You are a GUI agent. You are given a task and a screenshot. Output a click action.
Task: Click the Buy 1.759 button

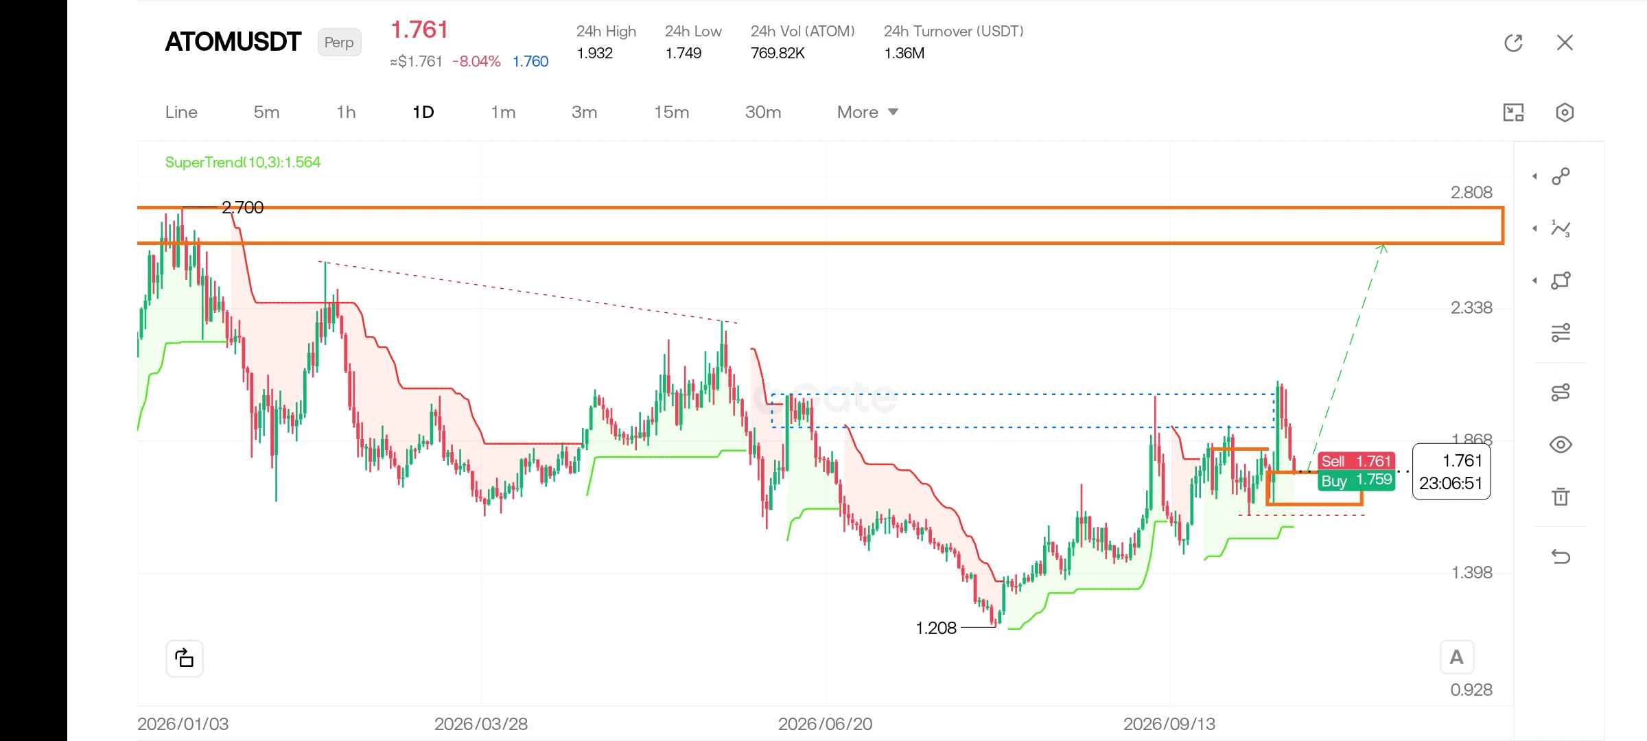1356,480
